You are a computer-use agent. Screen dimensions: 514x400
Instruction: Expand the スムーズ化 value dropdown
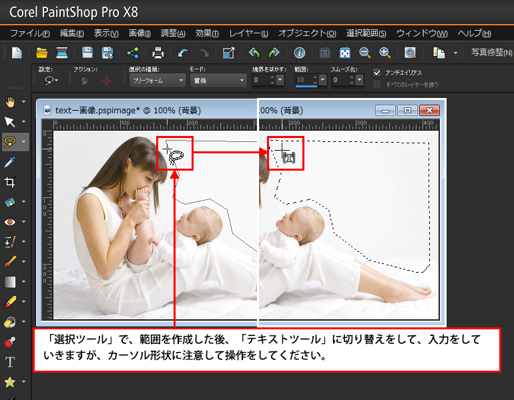[x=360, y=80]
